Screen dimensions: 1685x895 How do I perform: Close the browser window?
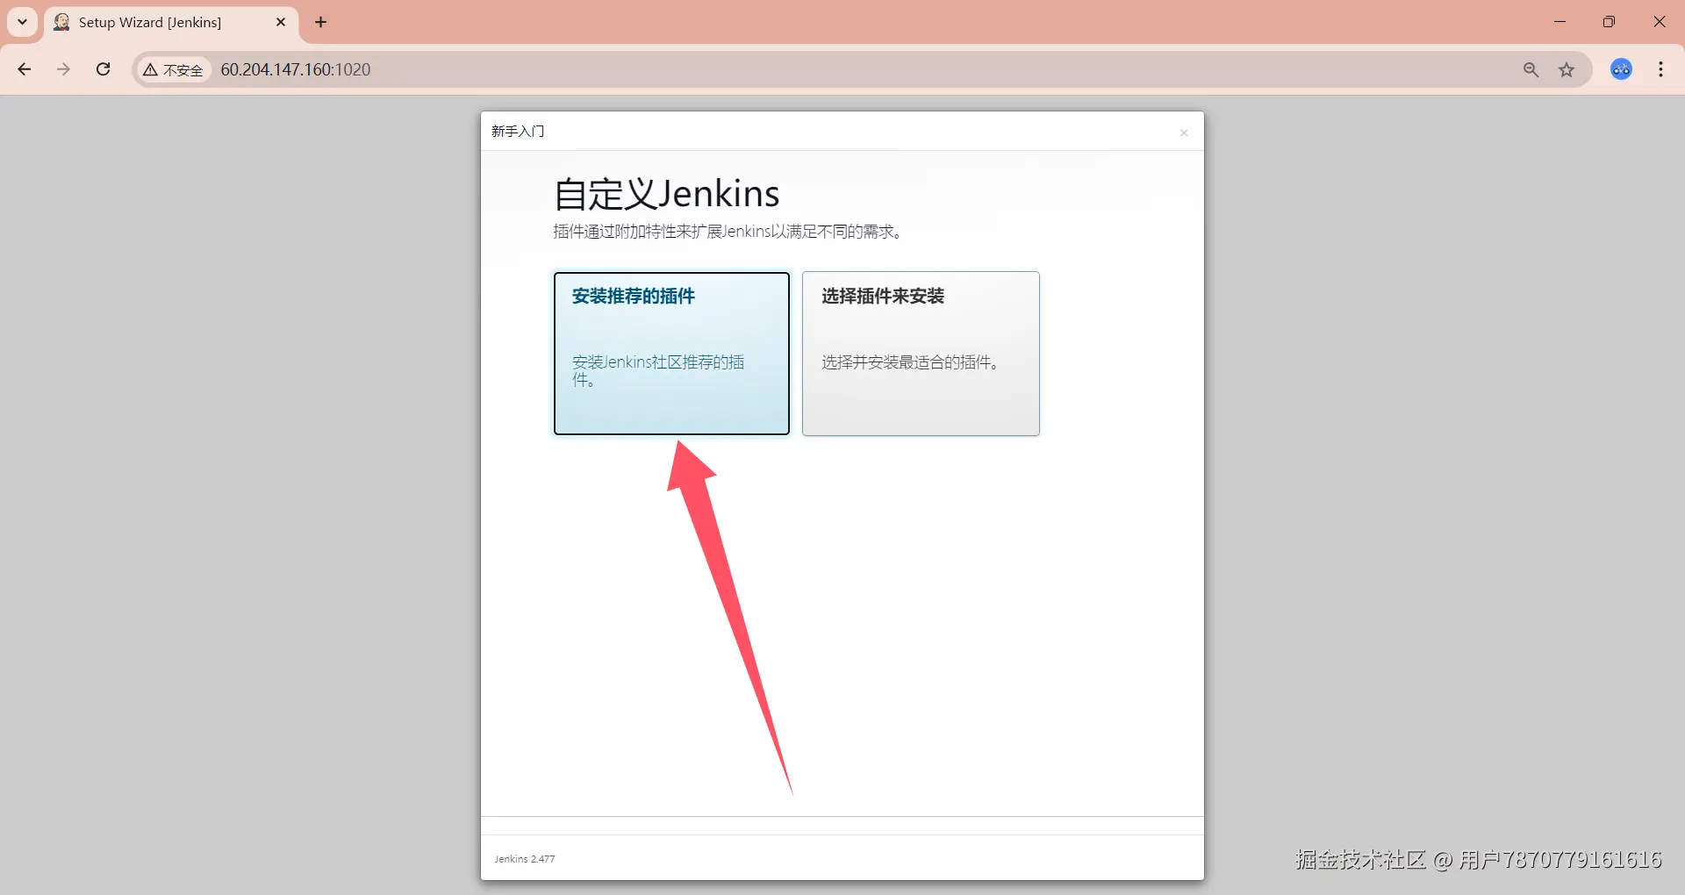[x=1659, y=22]
